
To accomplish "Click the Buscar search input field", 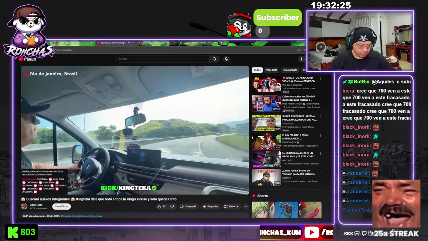I will 163,59.
